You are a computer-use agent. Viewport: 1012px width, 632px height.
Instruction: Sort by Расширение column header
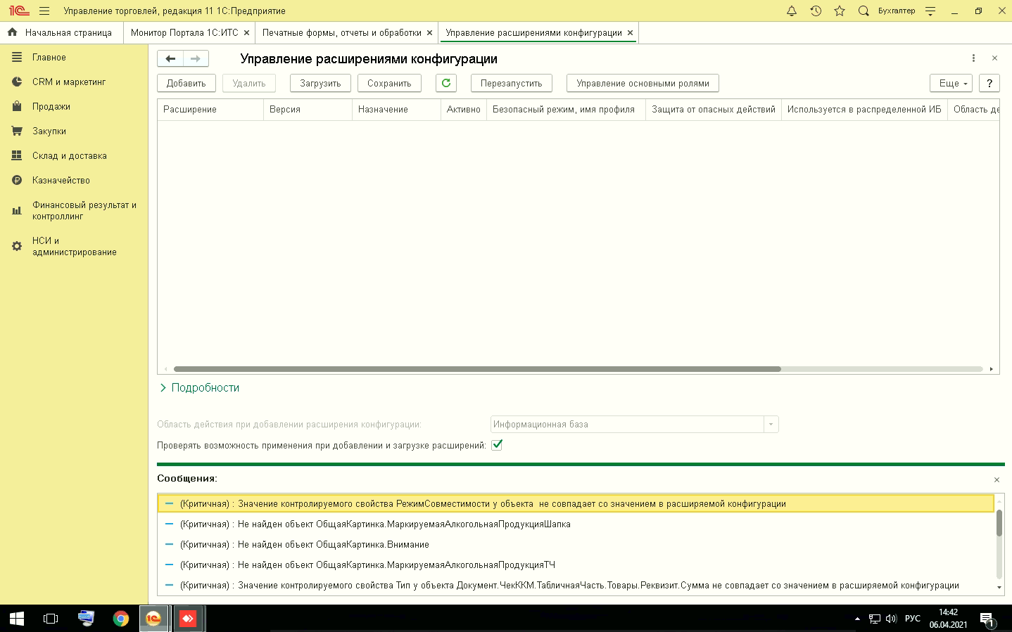click(x=210, y=110)
